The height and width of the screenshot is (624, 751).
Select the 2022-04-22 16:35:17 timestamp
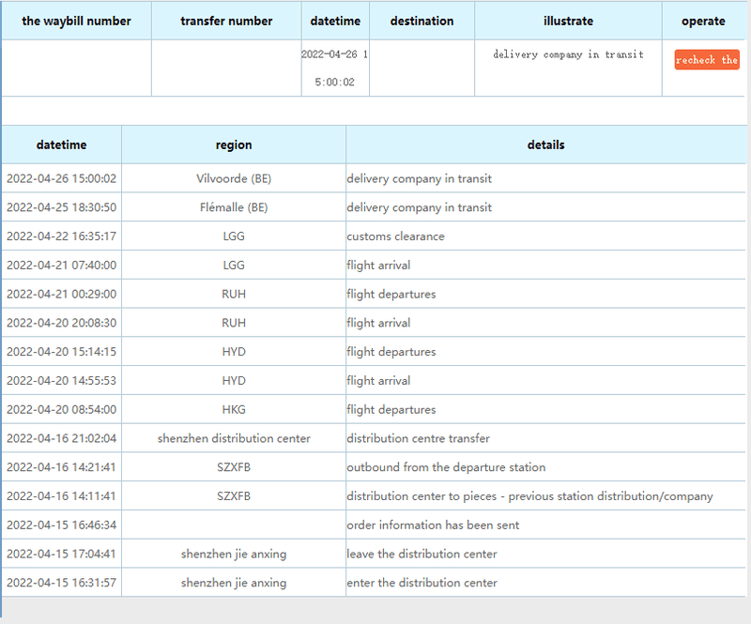click(61, 236)
